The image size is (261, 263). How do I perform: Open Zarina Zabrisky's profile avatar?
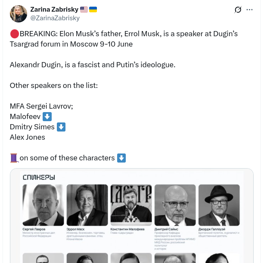(19, 14)
